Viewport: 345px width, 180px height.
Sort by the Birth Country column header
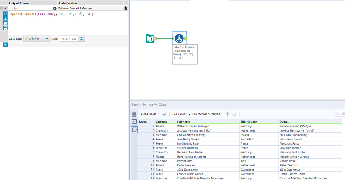[x=259, y=121]
